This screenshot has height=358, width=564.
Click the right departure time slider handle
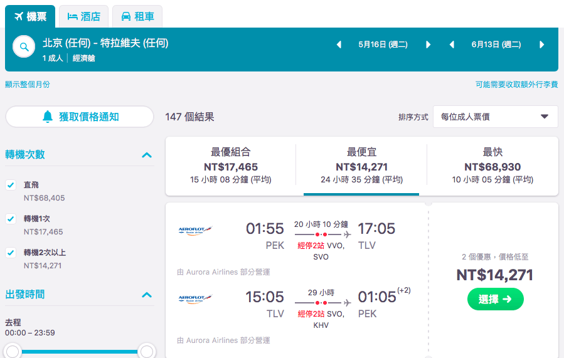[146, 352]
